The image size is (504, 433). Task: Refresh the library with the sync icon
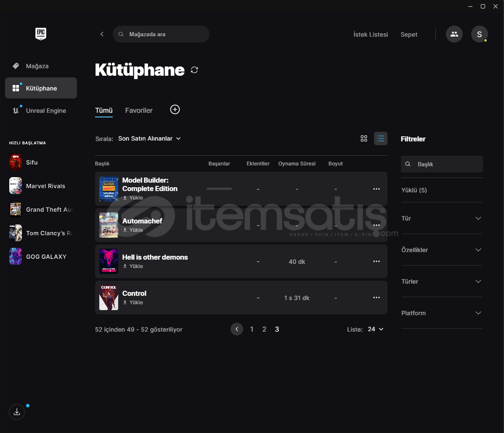point(194,70)
